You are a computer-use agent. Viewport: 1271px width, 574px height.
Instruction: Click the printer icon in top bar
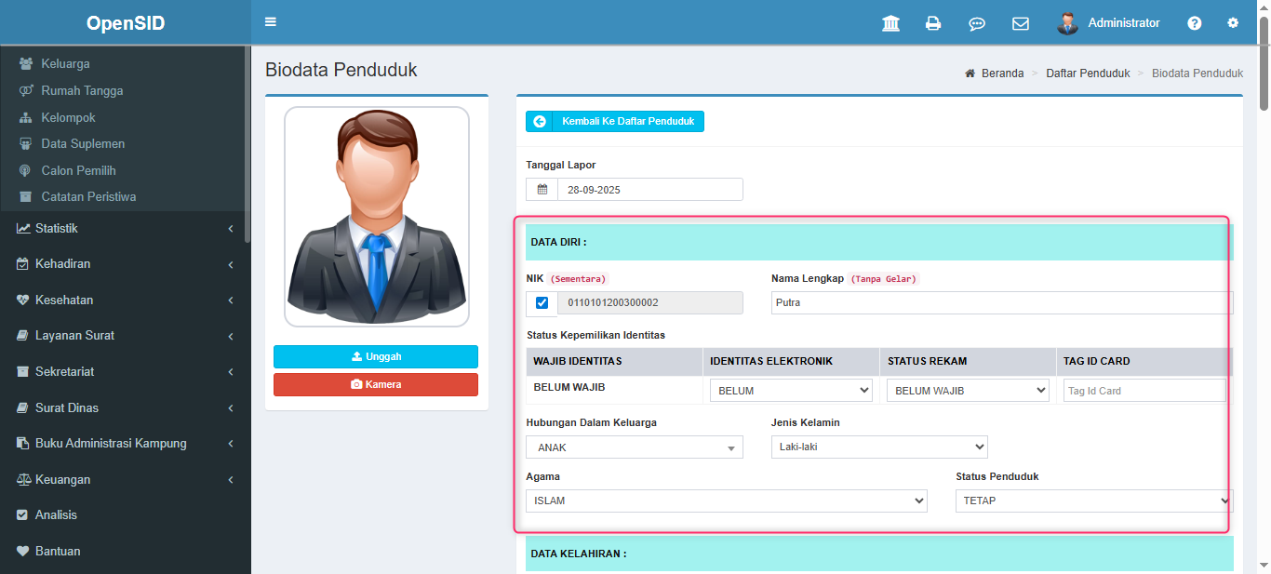[933, 23]
